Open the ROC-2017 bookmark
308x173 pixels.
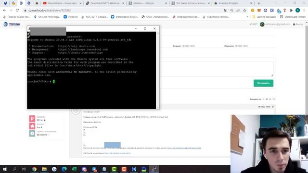pos(94,17)
